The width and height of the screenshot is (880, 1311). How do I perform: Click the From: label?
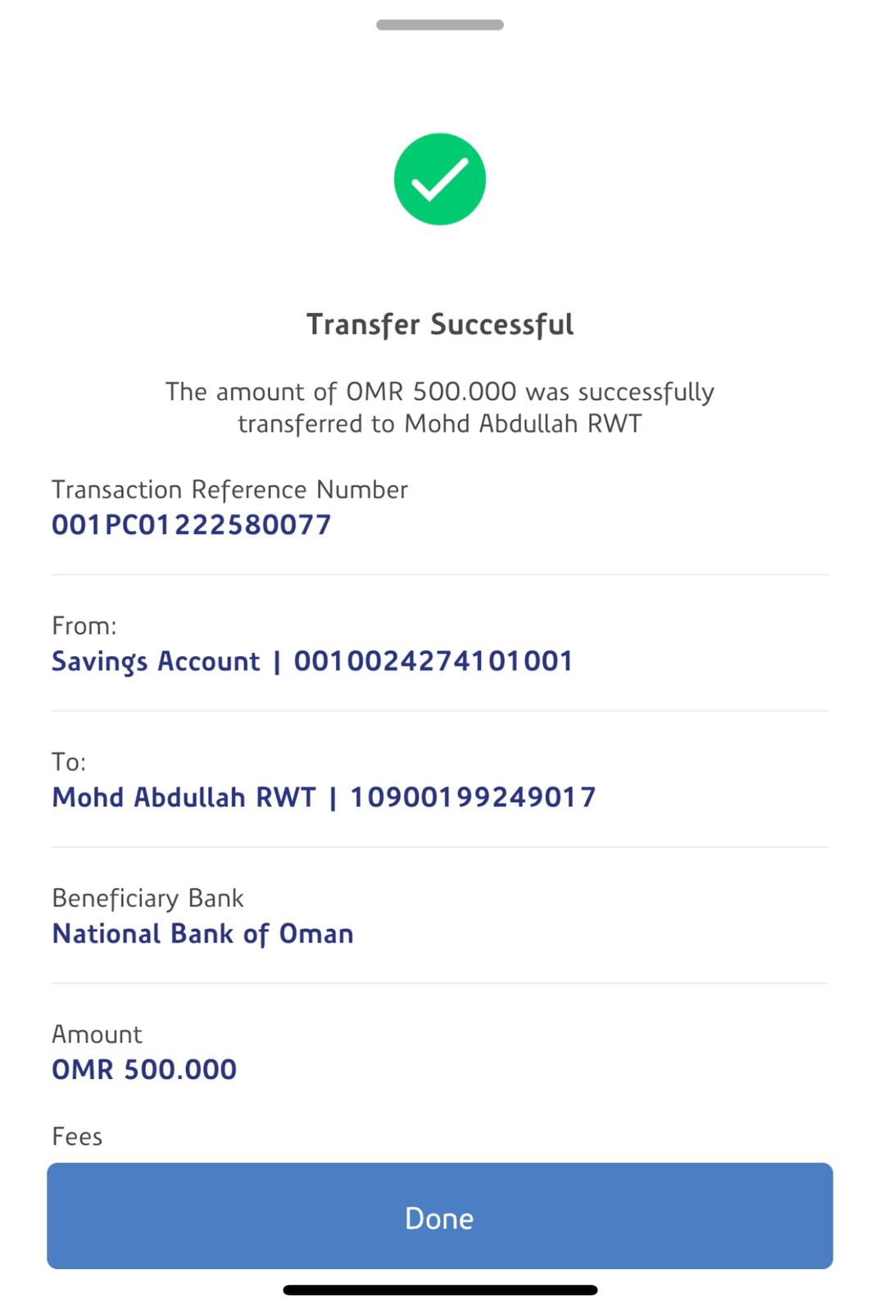(84, 626)
